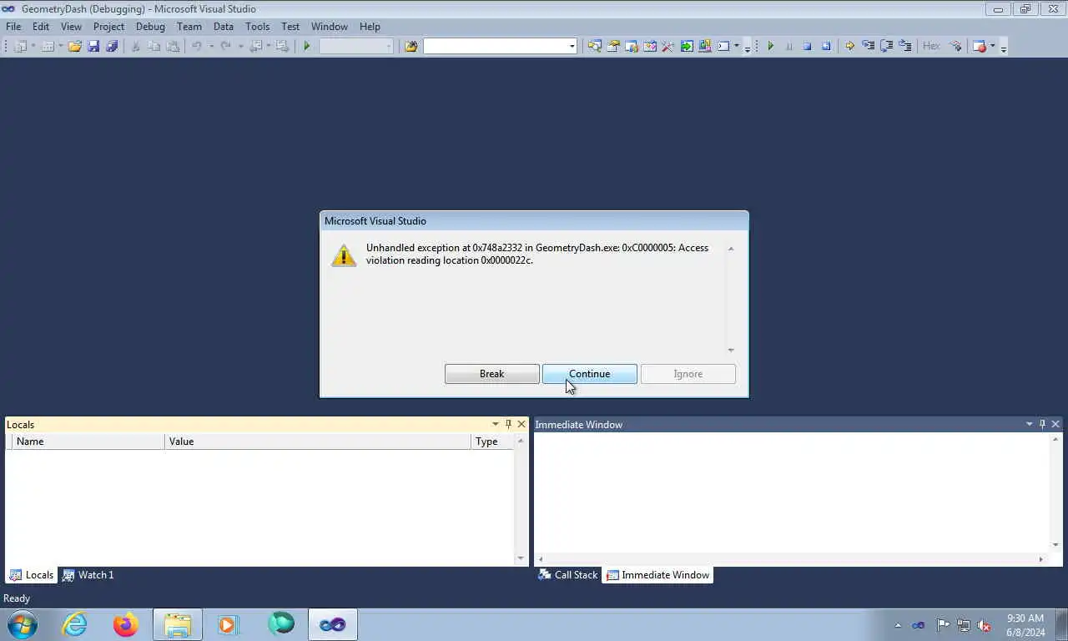Viewport: 1068px width, 641px height.
Task: Click the Step Into icon
Action: (869, 46)
